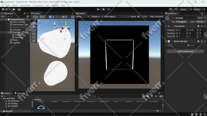The image size is (207, 116).
Task: Open the Tag Untagged dropdown
Action: click(181, 22)
